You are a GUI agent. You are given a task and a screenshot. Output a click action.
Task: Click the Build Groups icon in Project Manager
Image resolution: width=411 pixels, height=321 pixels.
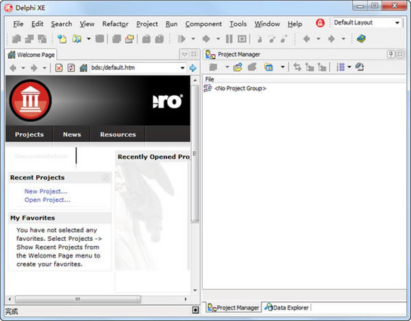(x=360, y=67)
